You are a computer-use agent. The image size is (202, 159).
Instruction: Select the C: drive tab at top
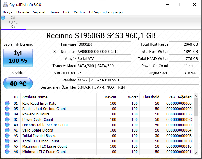pos(13,22)
